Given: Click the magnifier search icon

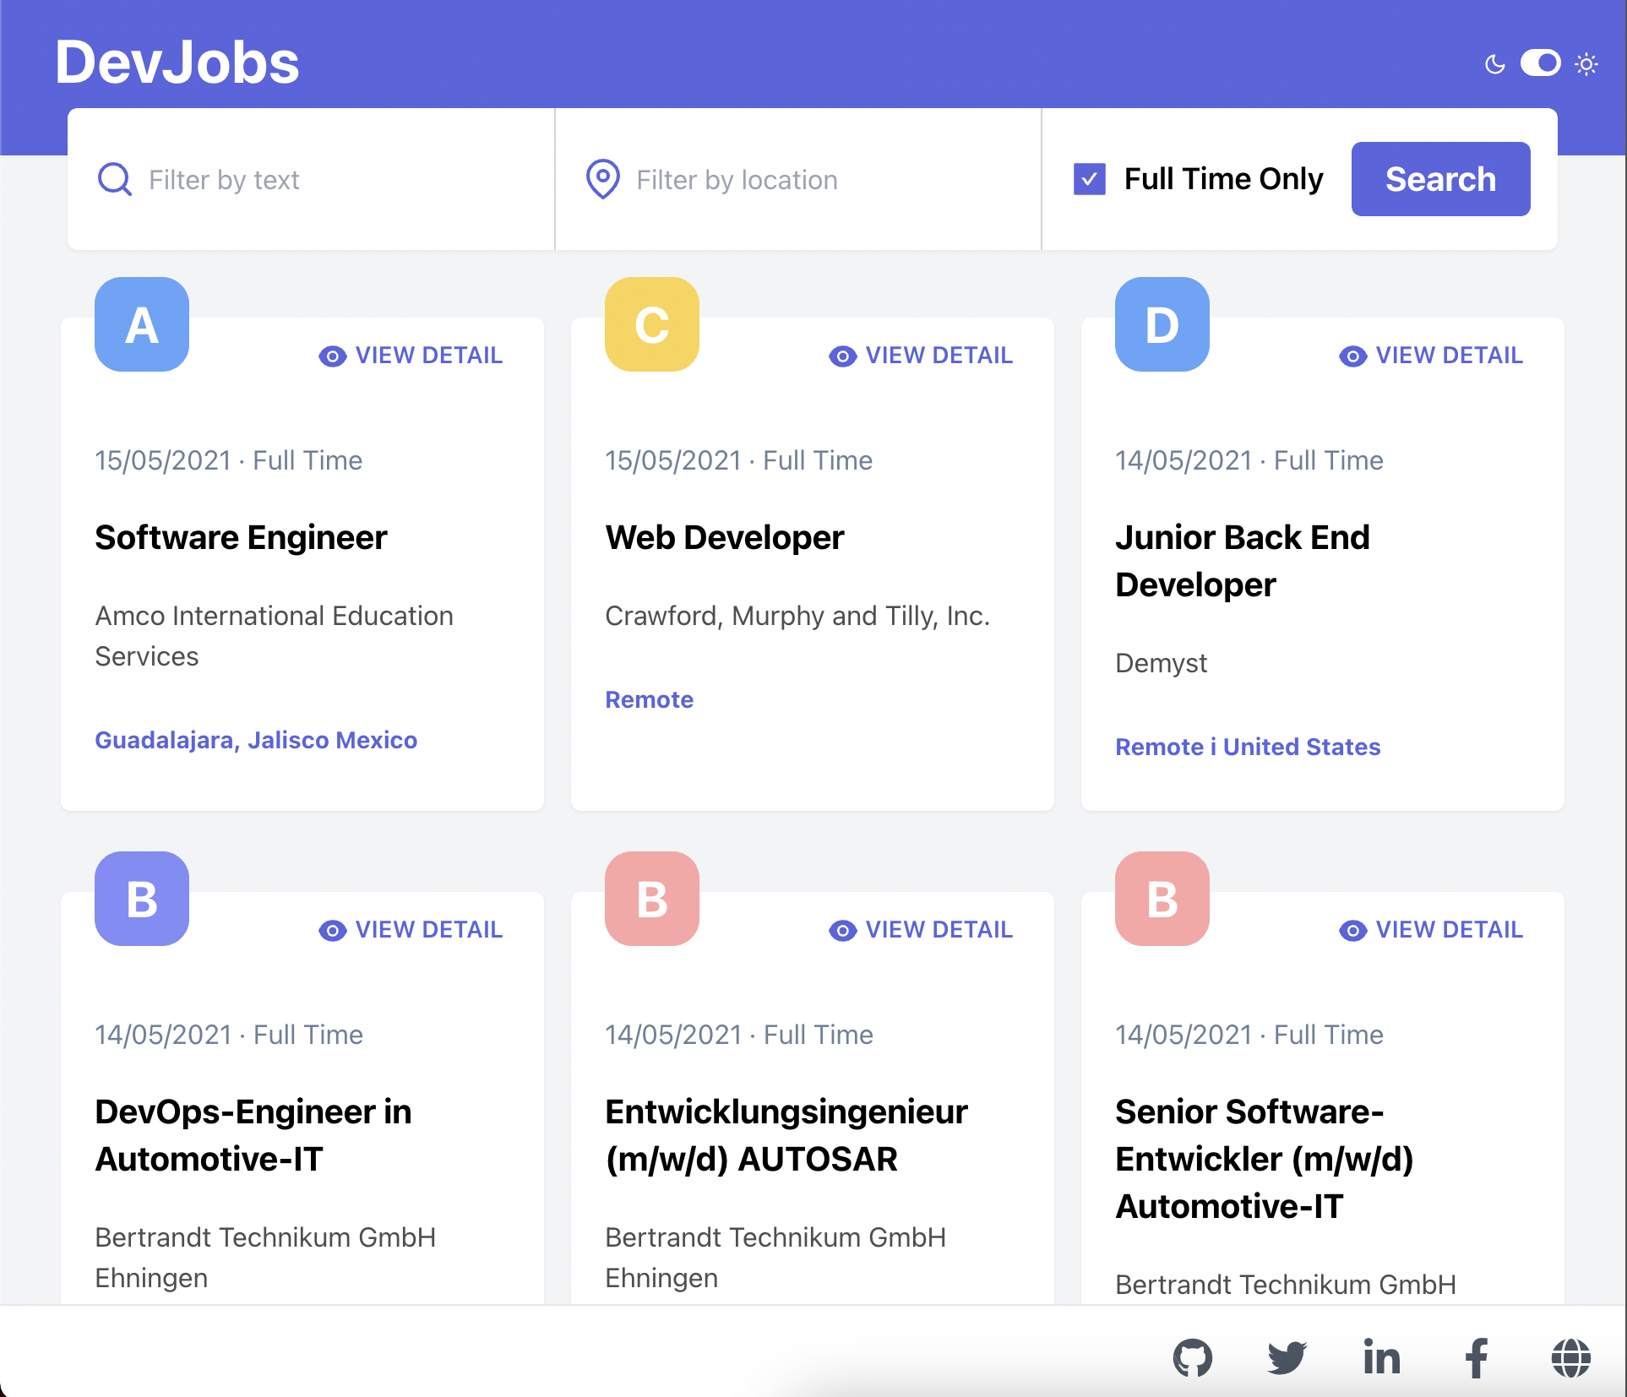Looking at the screenshot, I should point(115,179).
